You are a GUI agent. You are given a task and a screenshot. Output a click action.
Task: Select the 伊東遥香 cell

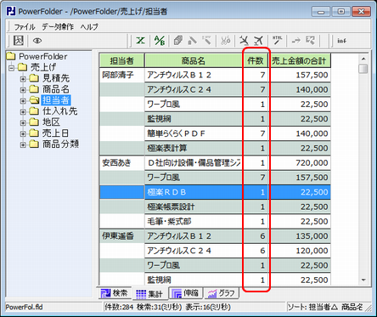(x=122, y=236)
